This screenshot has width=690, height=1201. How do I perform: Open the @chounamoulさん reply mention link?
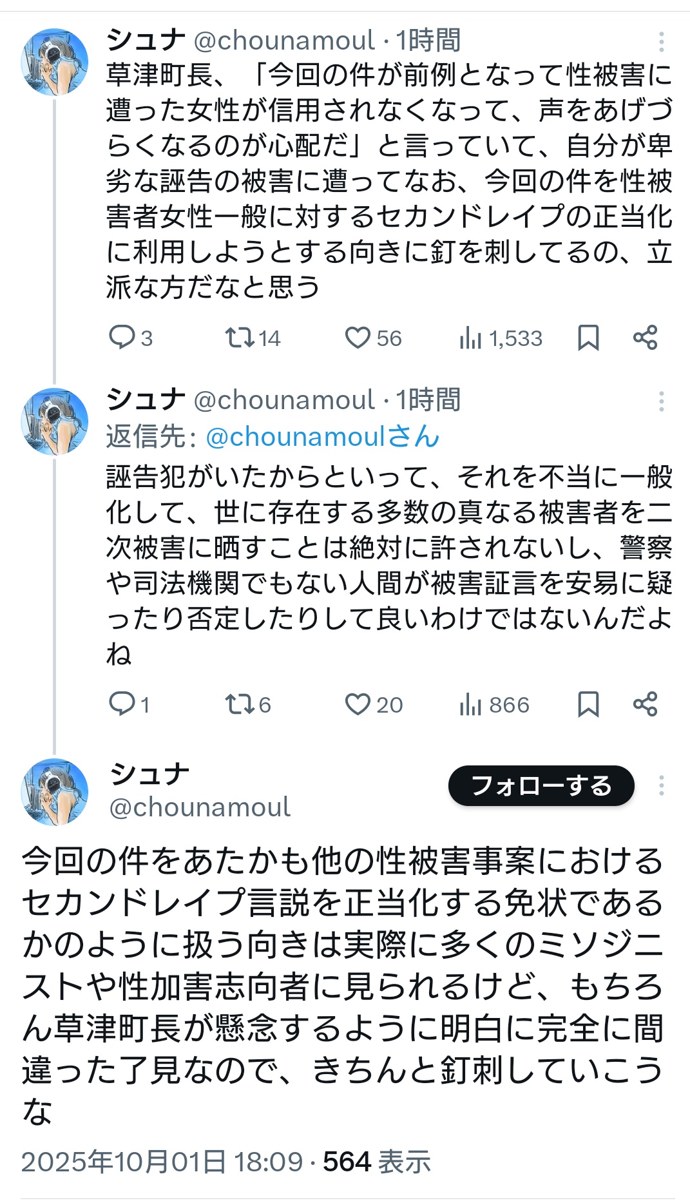tap(322, 437)
